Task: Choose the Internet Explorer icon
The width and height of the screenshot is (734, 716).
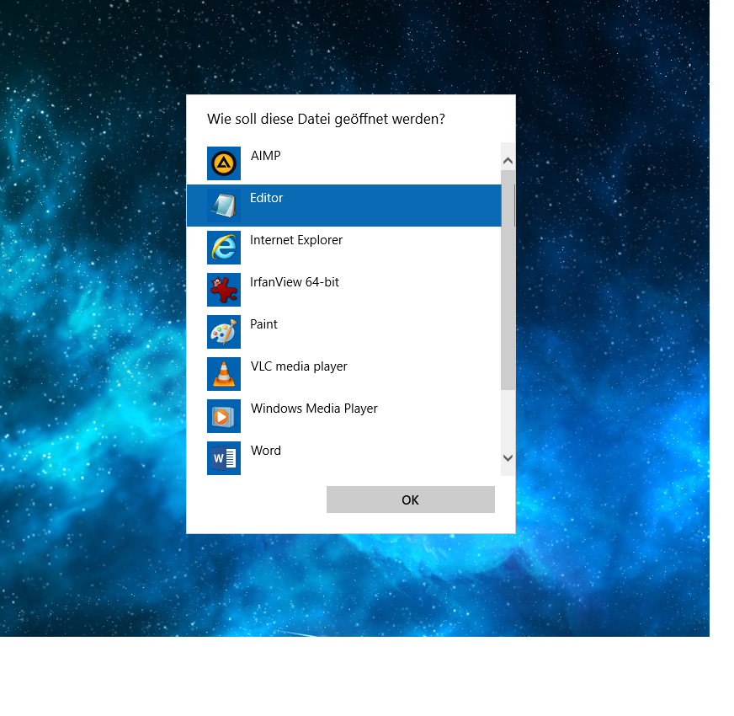Action: [x=224, y=248]
